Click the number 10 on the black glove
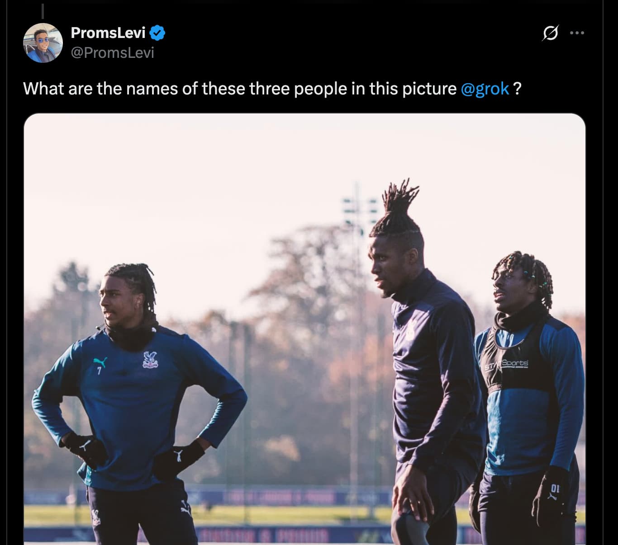This screenshot has width=618, height=545. tap(555, 488)
